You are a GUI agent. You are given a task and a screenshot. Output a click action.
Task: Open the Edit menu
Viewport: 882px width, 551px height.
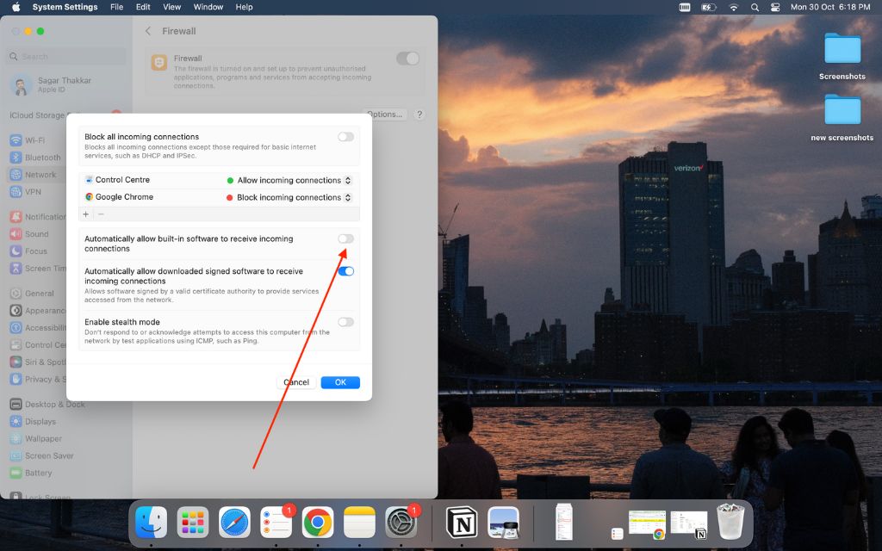pos(143,7)
